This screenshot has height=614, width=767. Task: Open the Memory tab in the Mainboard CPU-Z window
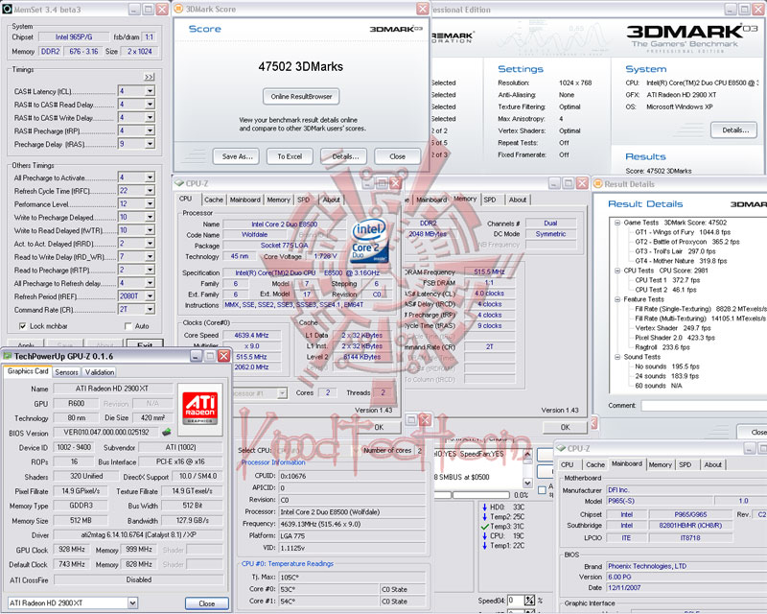tap(660, 464)
